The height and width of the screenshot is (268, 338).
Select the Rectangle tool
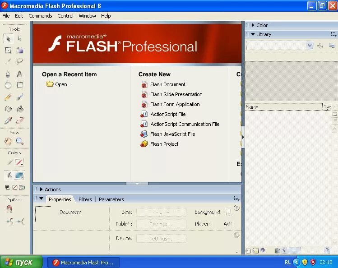(19, 85)
